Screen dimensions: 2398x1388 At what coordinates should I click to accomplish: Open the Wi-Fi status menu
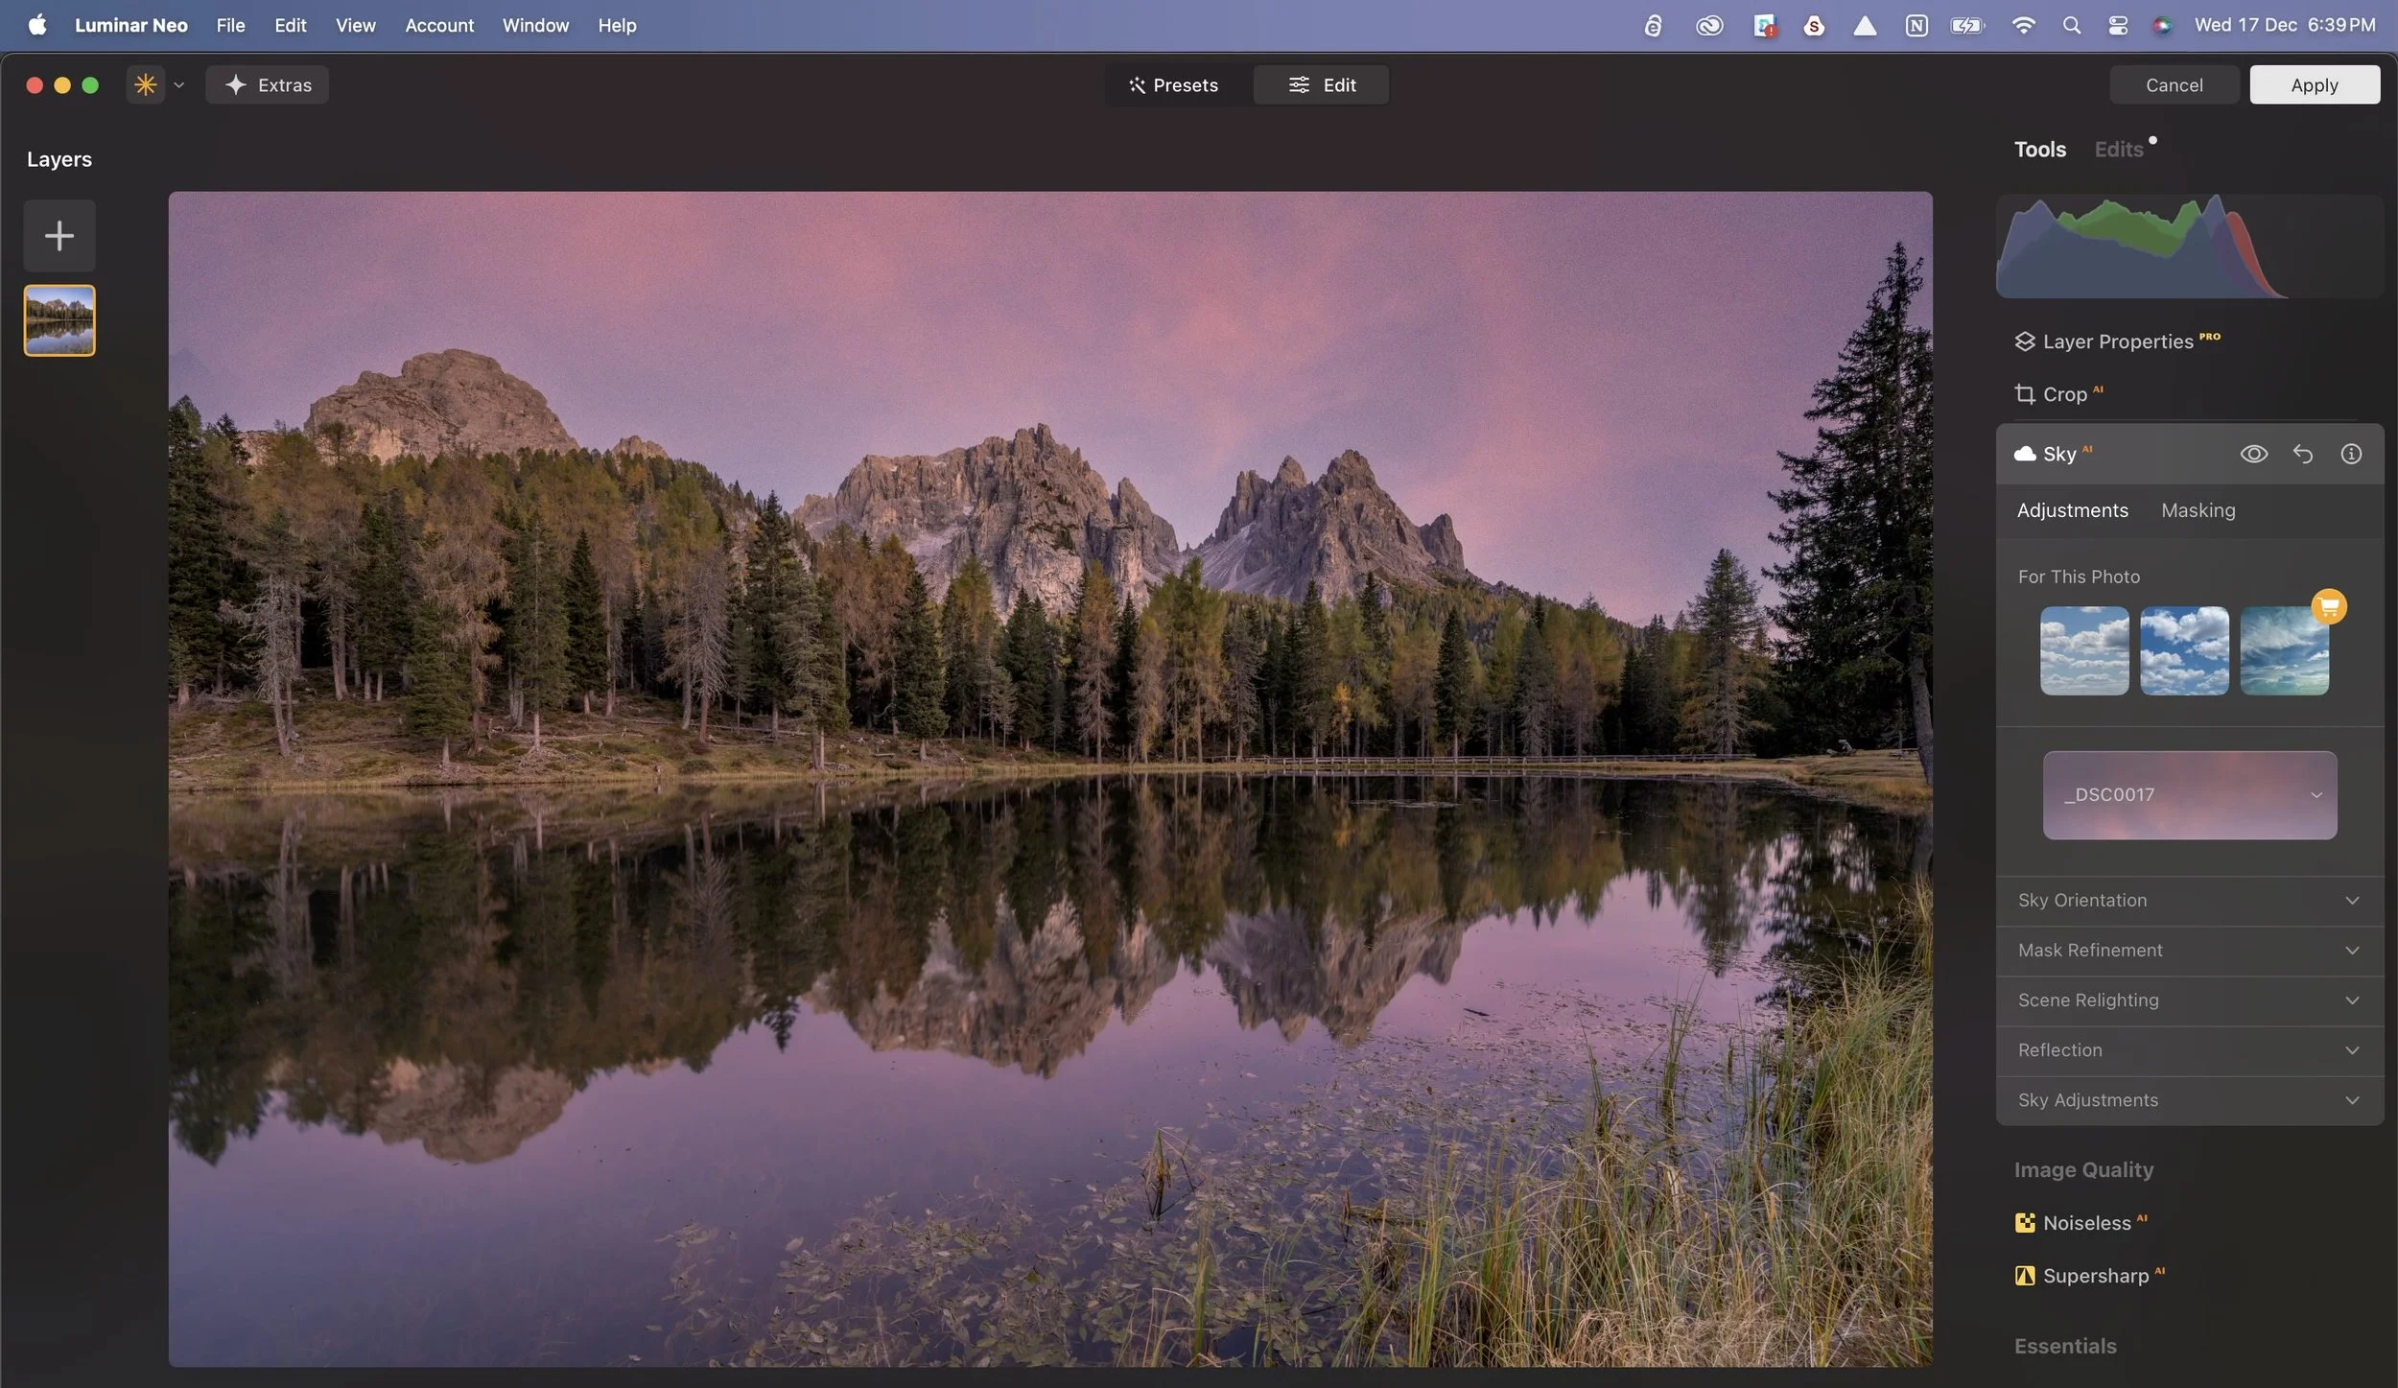2024,25
